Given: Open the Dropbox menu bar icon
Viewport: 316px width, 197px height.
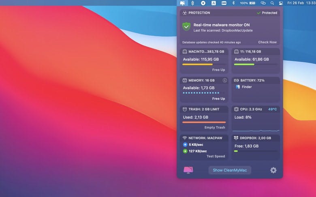Looking at the screenshot, I should pos(193,3).
